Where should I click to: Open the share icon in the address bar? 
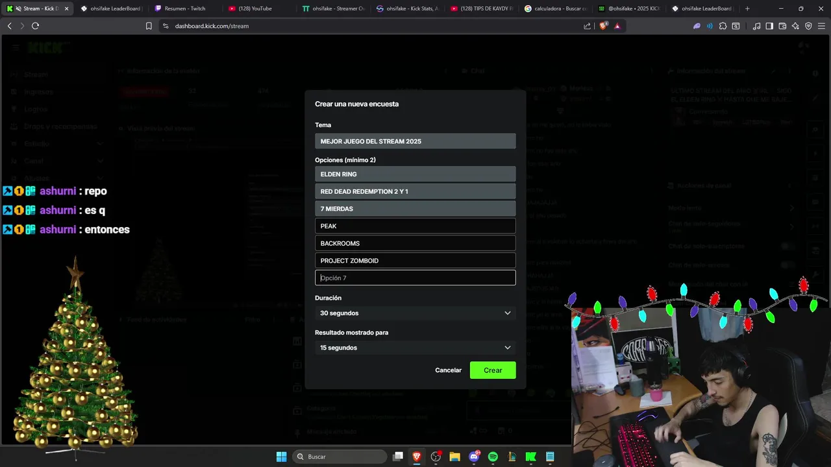click(x=588, y=26)
